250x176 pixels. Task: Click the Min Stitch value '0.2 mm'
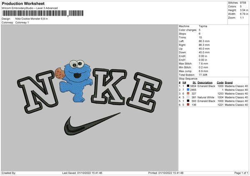[x=203, y=67]
